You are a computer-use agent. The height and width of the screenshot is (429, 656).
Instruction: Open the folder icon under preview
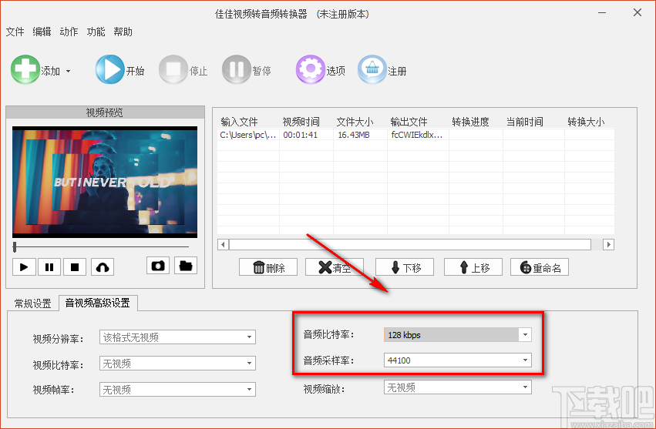[186, 266]
